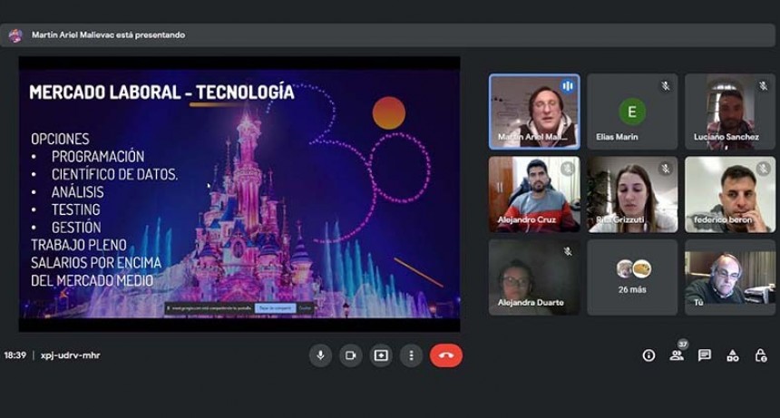780x418 pixels.
Task: Open the meeting details info icon
Action: pyautogui.click(x=648, y=355)
